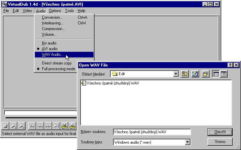Choose Compression... from the Audio menu

pyautogui.click(x=64, y=29)
